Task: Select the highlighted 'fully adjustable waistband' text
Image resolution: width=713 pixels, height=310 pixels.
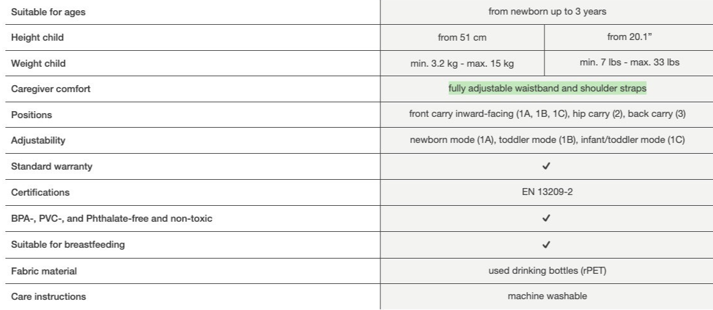Action: [546, 89]
